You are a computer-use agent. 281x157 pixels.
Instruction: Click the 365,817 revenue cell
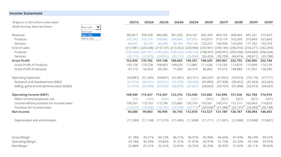132,35
